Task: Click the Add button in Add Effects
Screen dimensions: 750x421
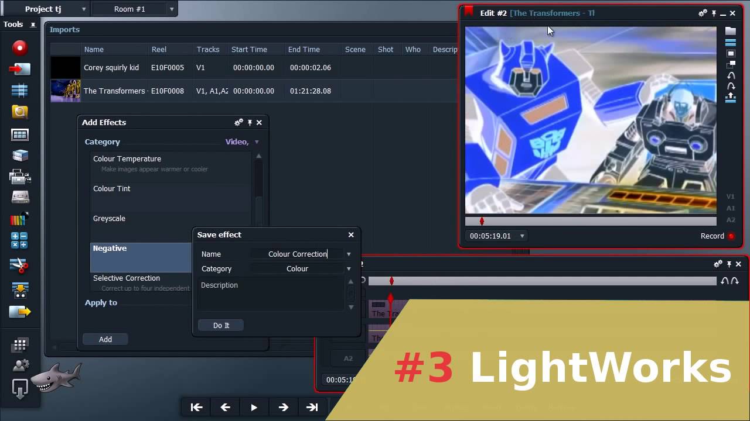Action: pyautogui.click(x=105, y=339)
